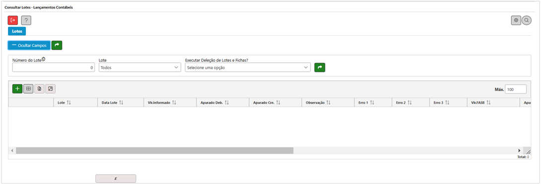Viewport: 541px width, 184px height.
Task: Focus the Máx. input field
Action: point(516,89)
